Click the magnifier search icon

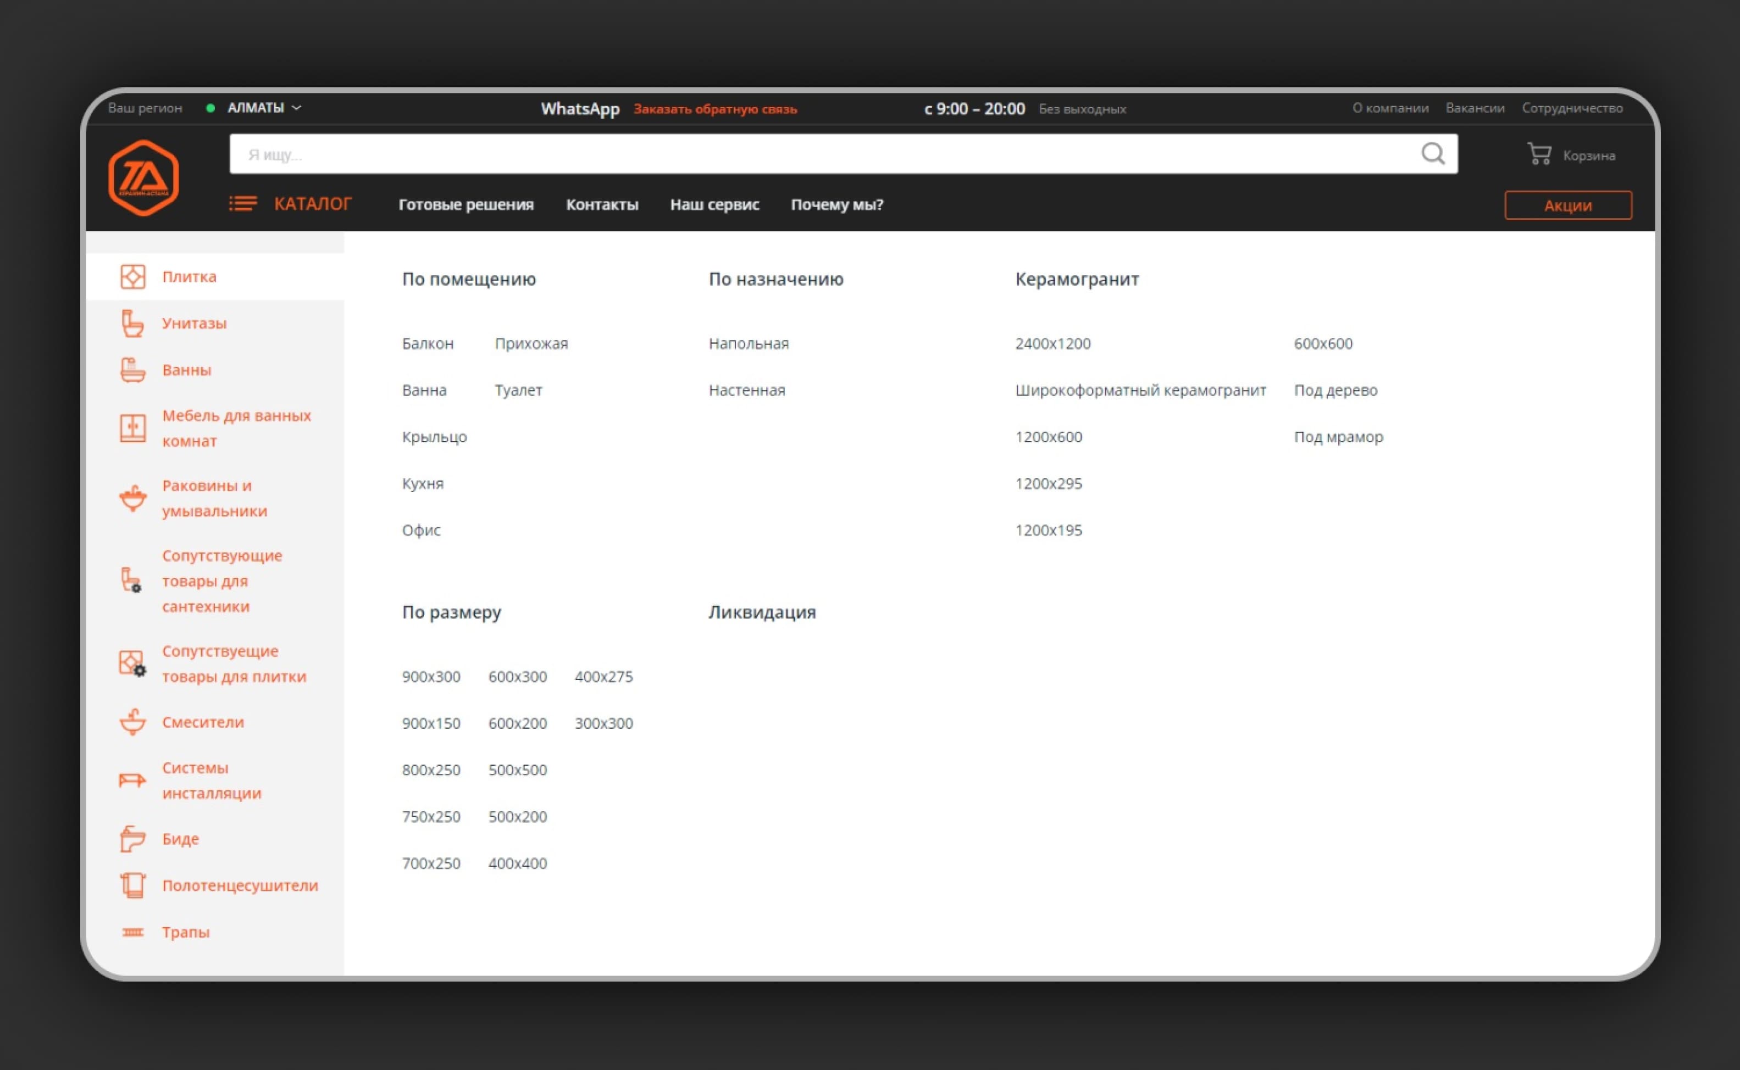pos(1433,154)
